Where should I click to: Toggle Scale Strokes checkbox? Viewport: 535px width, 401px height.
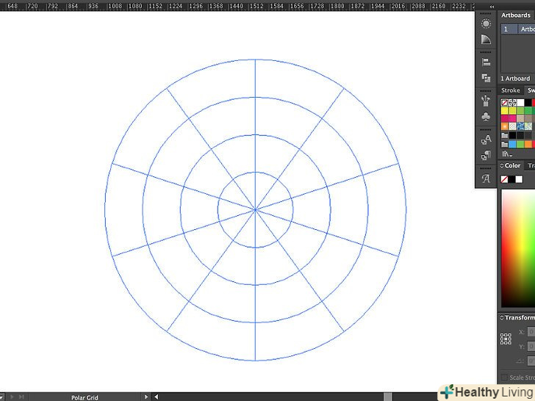click(504, 377)
